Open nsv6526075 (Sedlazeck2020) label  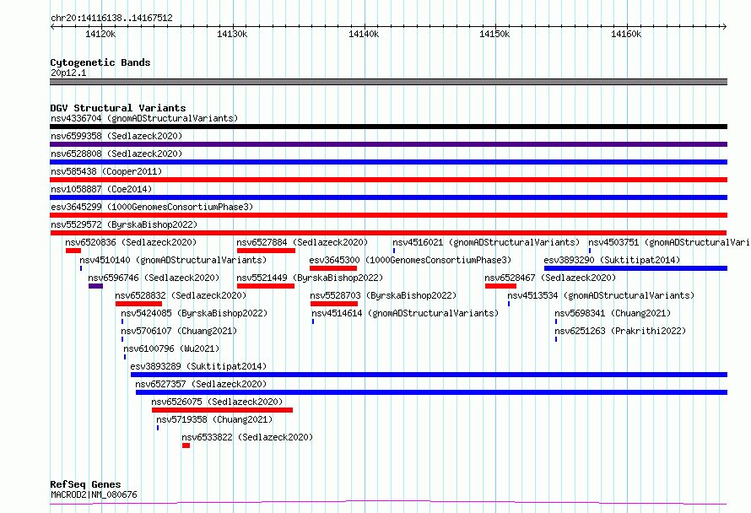tap(217, 402)
